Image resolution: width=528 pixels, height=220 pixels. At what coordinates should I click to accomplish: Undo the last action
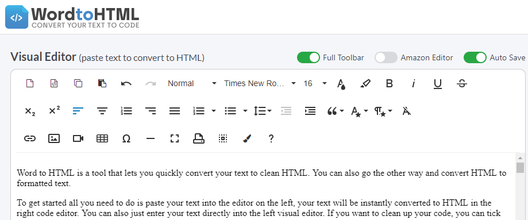point(126,83)
